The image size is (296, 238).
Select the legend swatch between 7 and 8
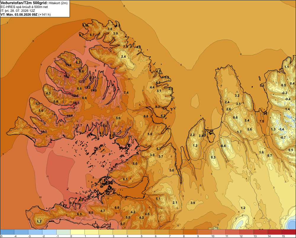tap(176, 232)
